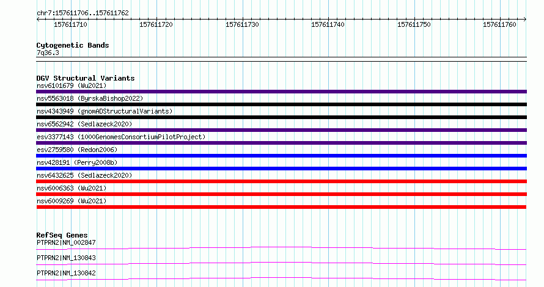Click nsv6562942 (Sedlazeck2020) variant label
The image size is (544, 287).
coord(84,124)
